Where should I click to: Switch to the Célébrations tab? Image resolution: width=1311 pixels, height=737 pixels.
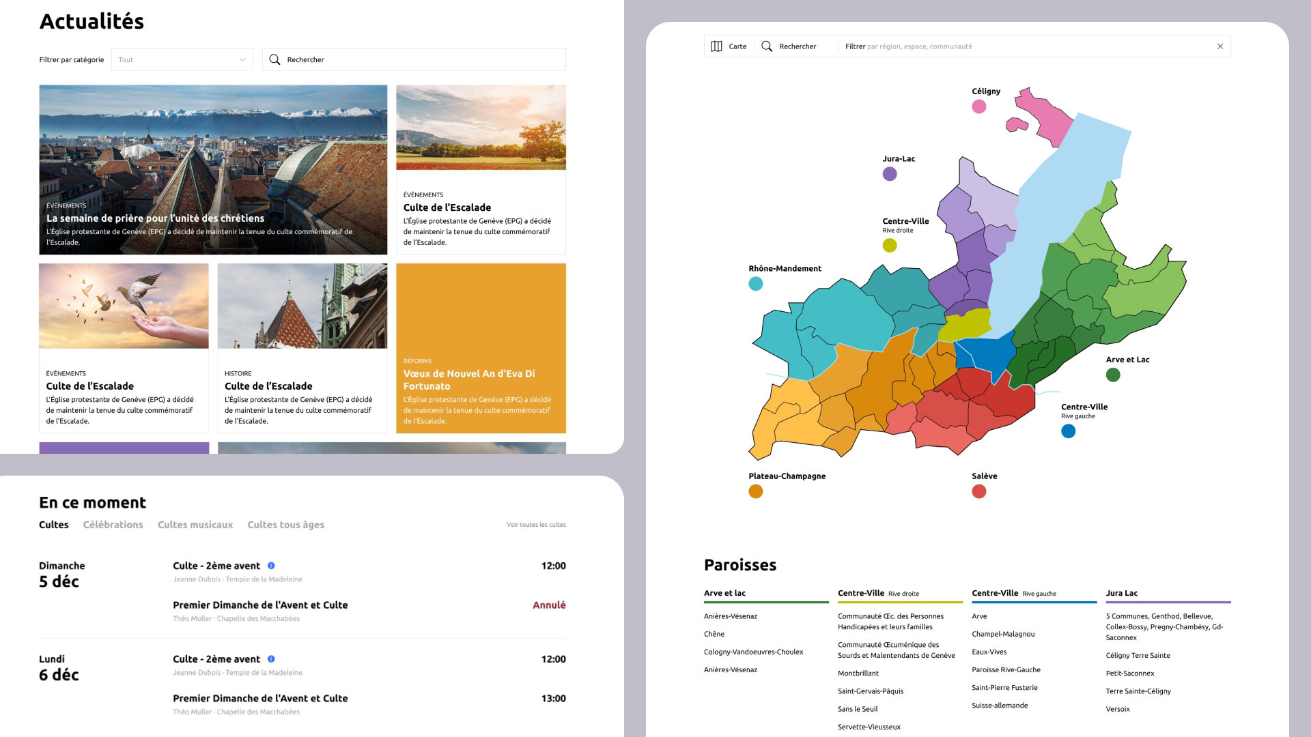pyautogui.click(x=113, y=525)
